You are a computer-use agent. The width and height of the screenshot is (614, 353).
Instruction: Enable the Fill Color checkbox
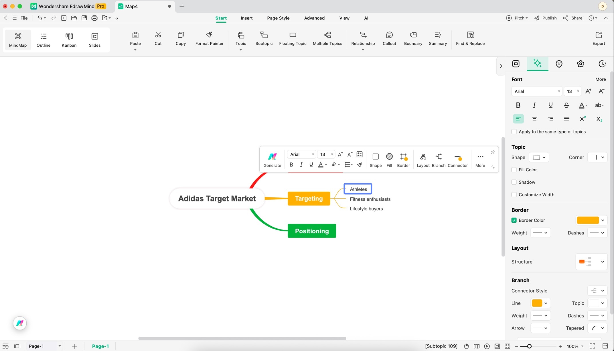click(514, 170)
